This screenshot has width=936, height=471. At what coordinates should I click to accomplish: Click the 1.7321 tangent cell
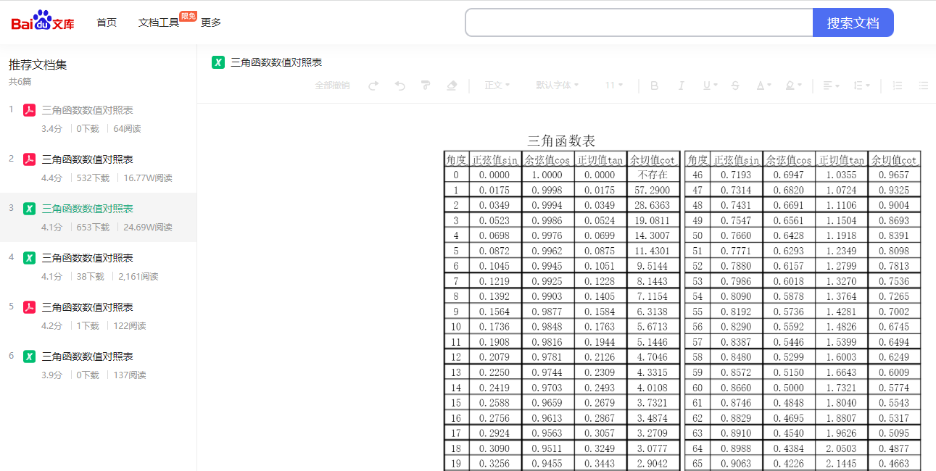tap(842, 388)
